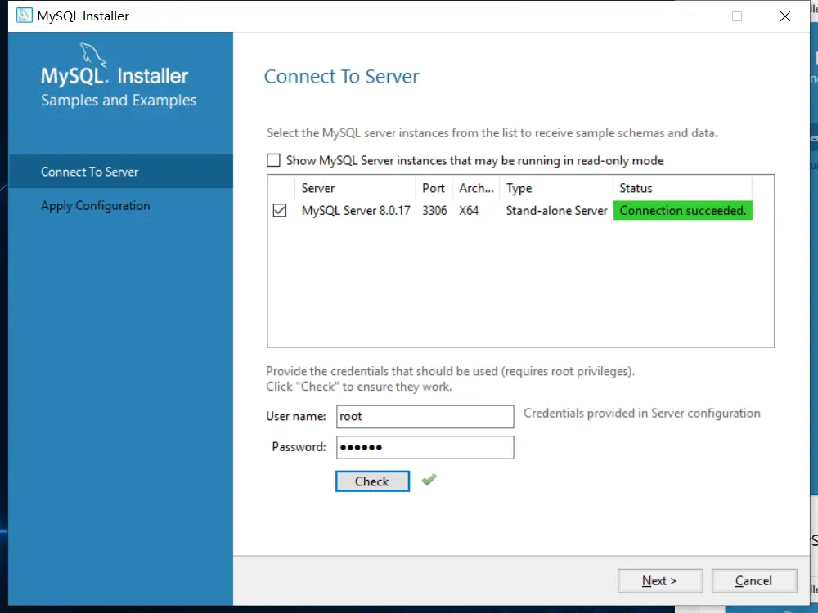Click the Connection succeeded status cell
818x613 pixels.
[683, 211]
